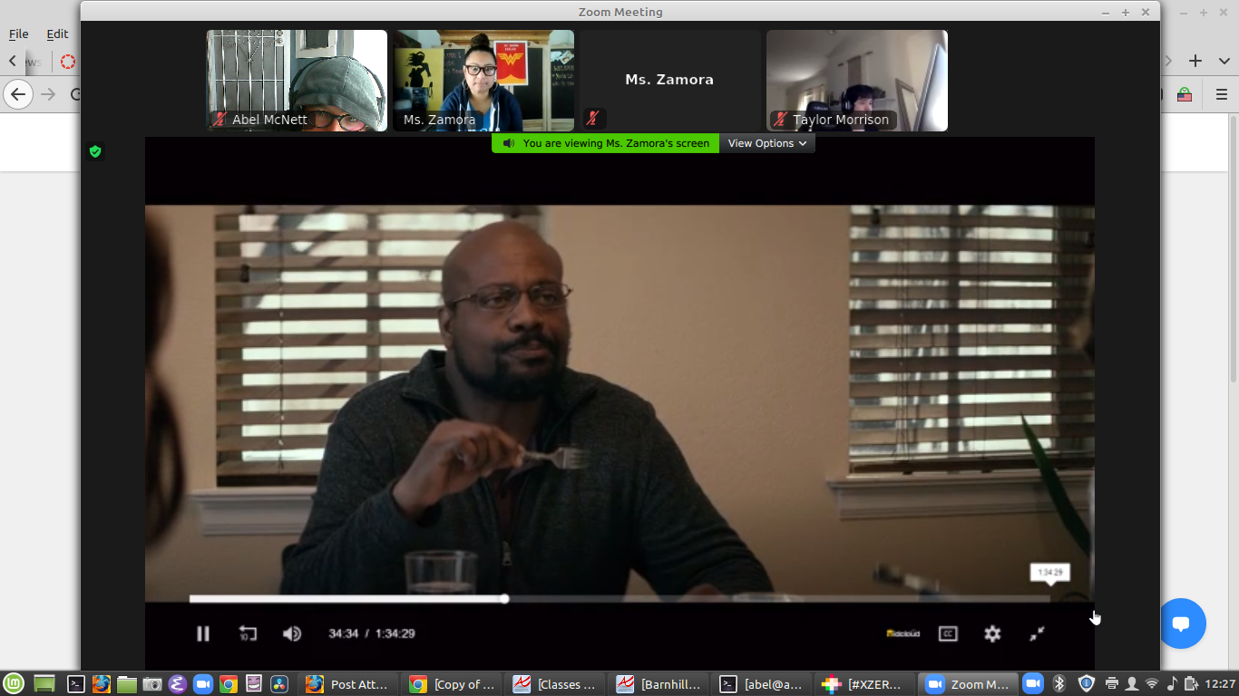Pause the shared video playback
This screenshot has width=1239, height=696.
coord(203,633)
